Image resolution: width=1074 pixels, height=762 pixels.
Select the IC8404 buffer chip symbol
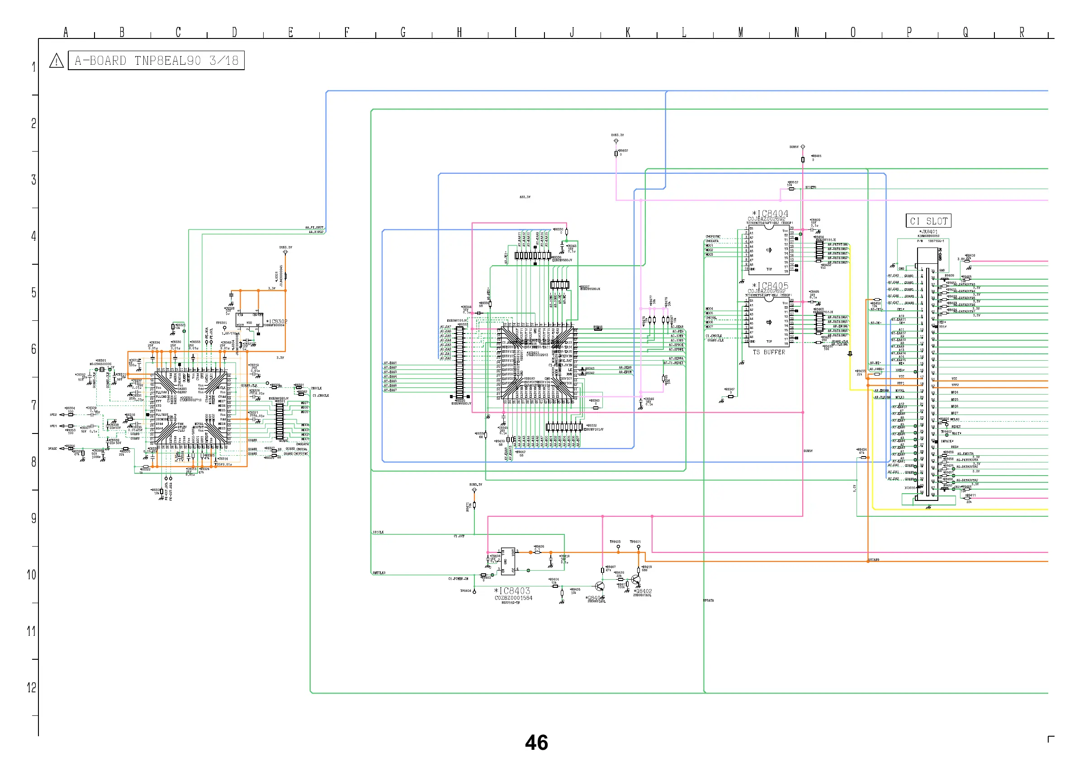coord(768,250)
